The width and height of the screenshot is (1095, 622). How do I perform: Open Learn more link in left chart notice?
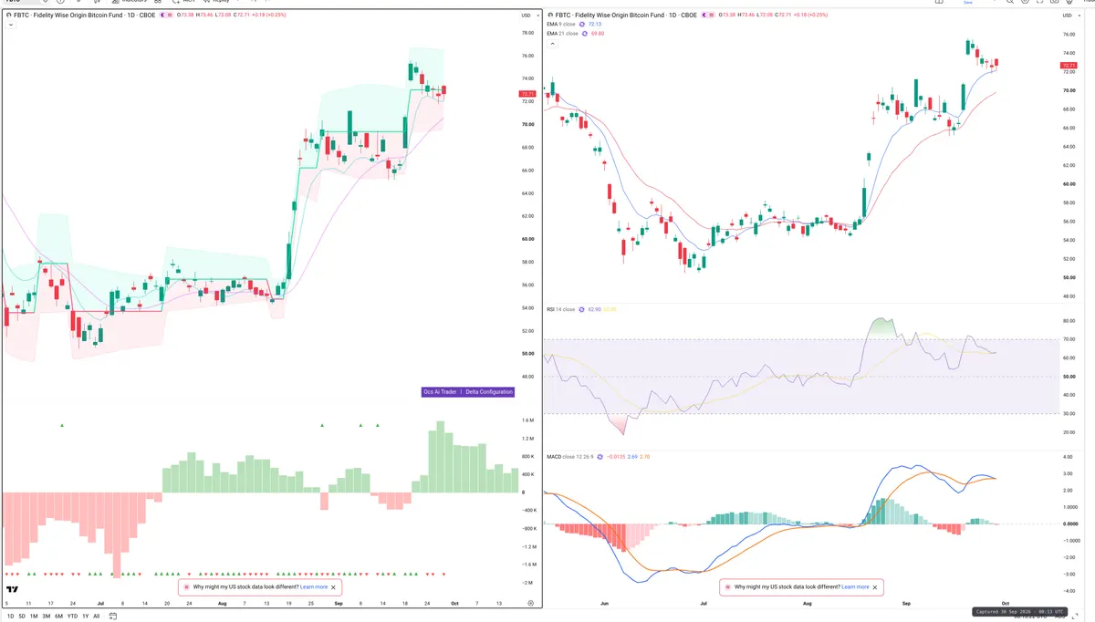(314, 587)
